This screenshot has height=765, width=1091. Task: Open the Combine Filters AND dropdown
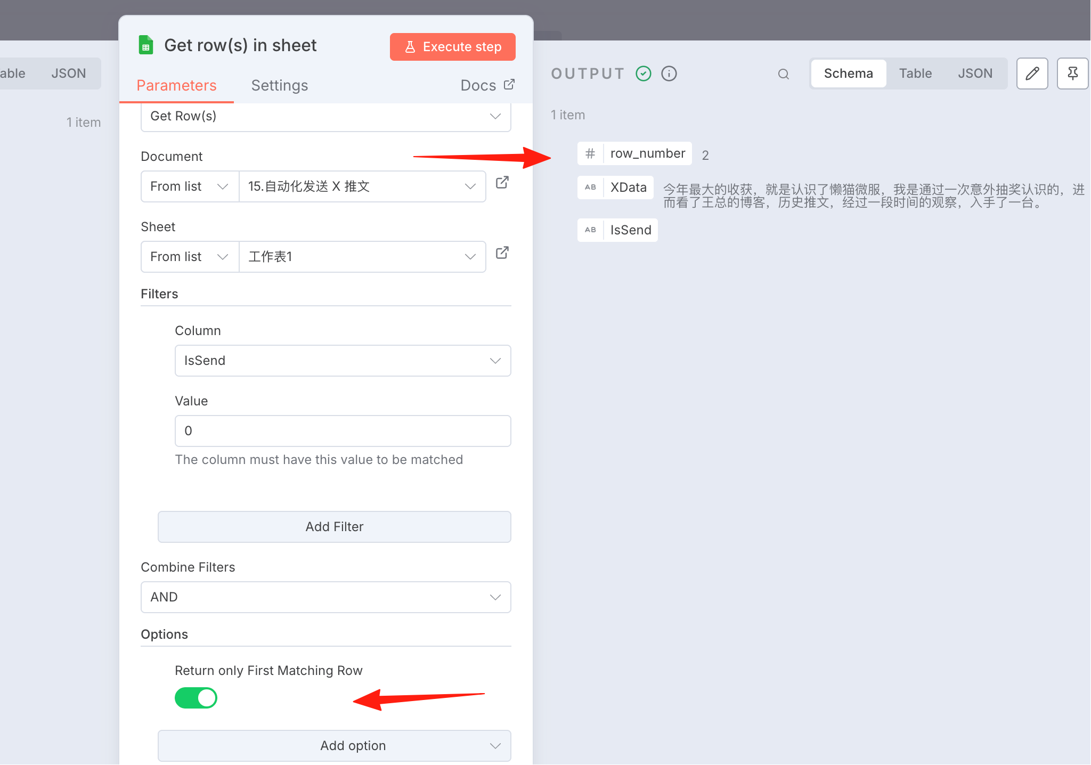tap(326, 597)
